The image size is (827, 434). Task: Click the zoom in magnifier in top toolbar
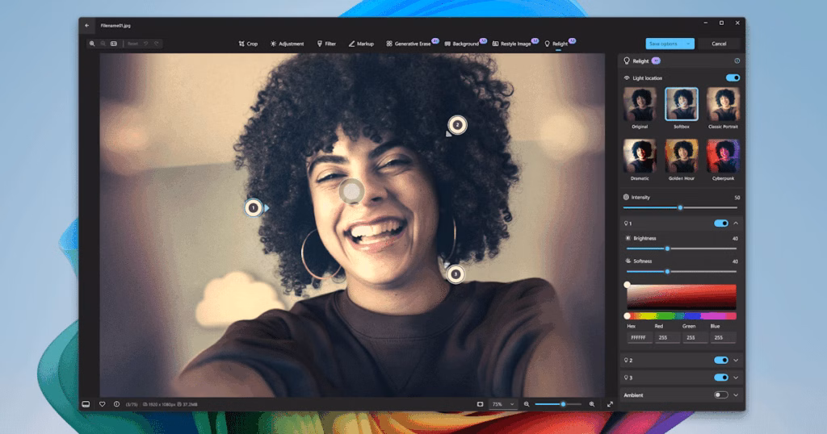(93, 44)
